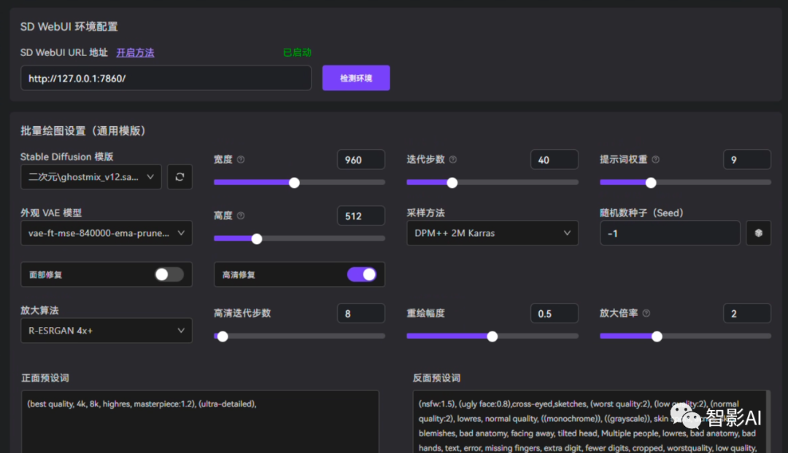Click inside the 正面预设词 text area
The image size is (788, 453).
[200, 422]
